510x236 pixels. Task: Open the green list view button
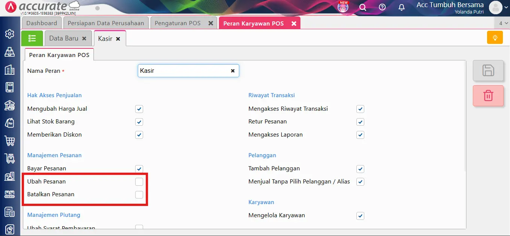point(32,38)
